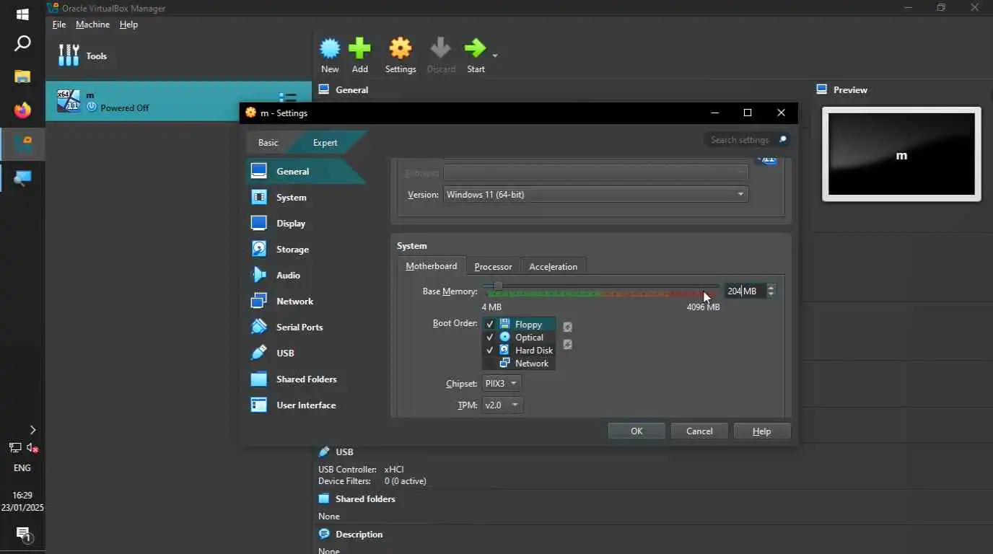Image resolution: width=993 pixels, height=554 pixels.
Task: Open File Explorer from taskbar
Action: [22, 76]
